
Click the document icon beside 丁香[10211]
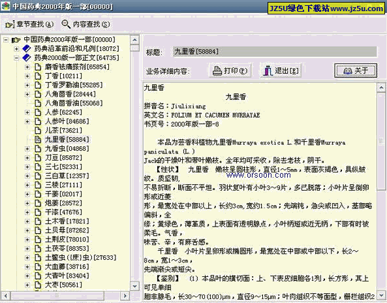pos(38,76)
